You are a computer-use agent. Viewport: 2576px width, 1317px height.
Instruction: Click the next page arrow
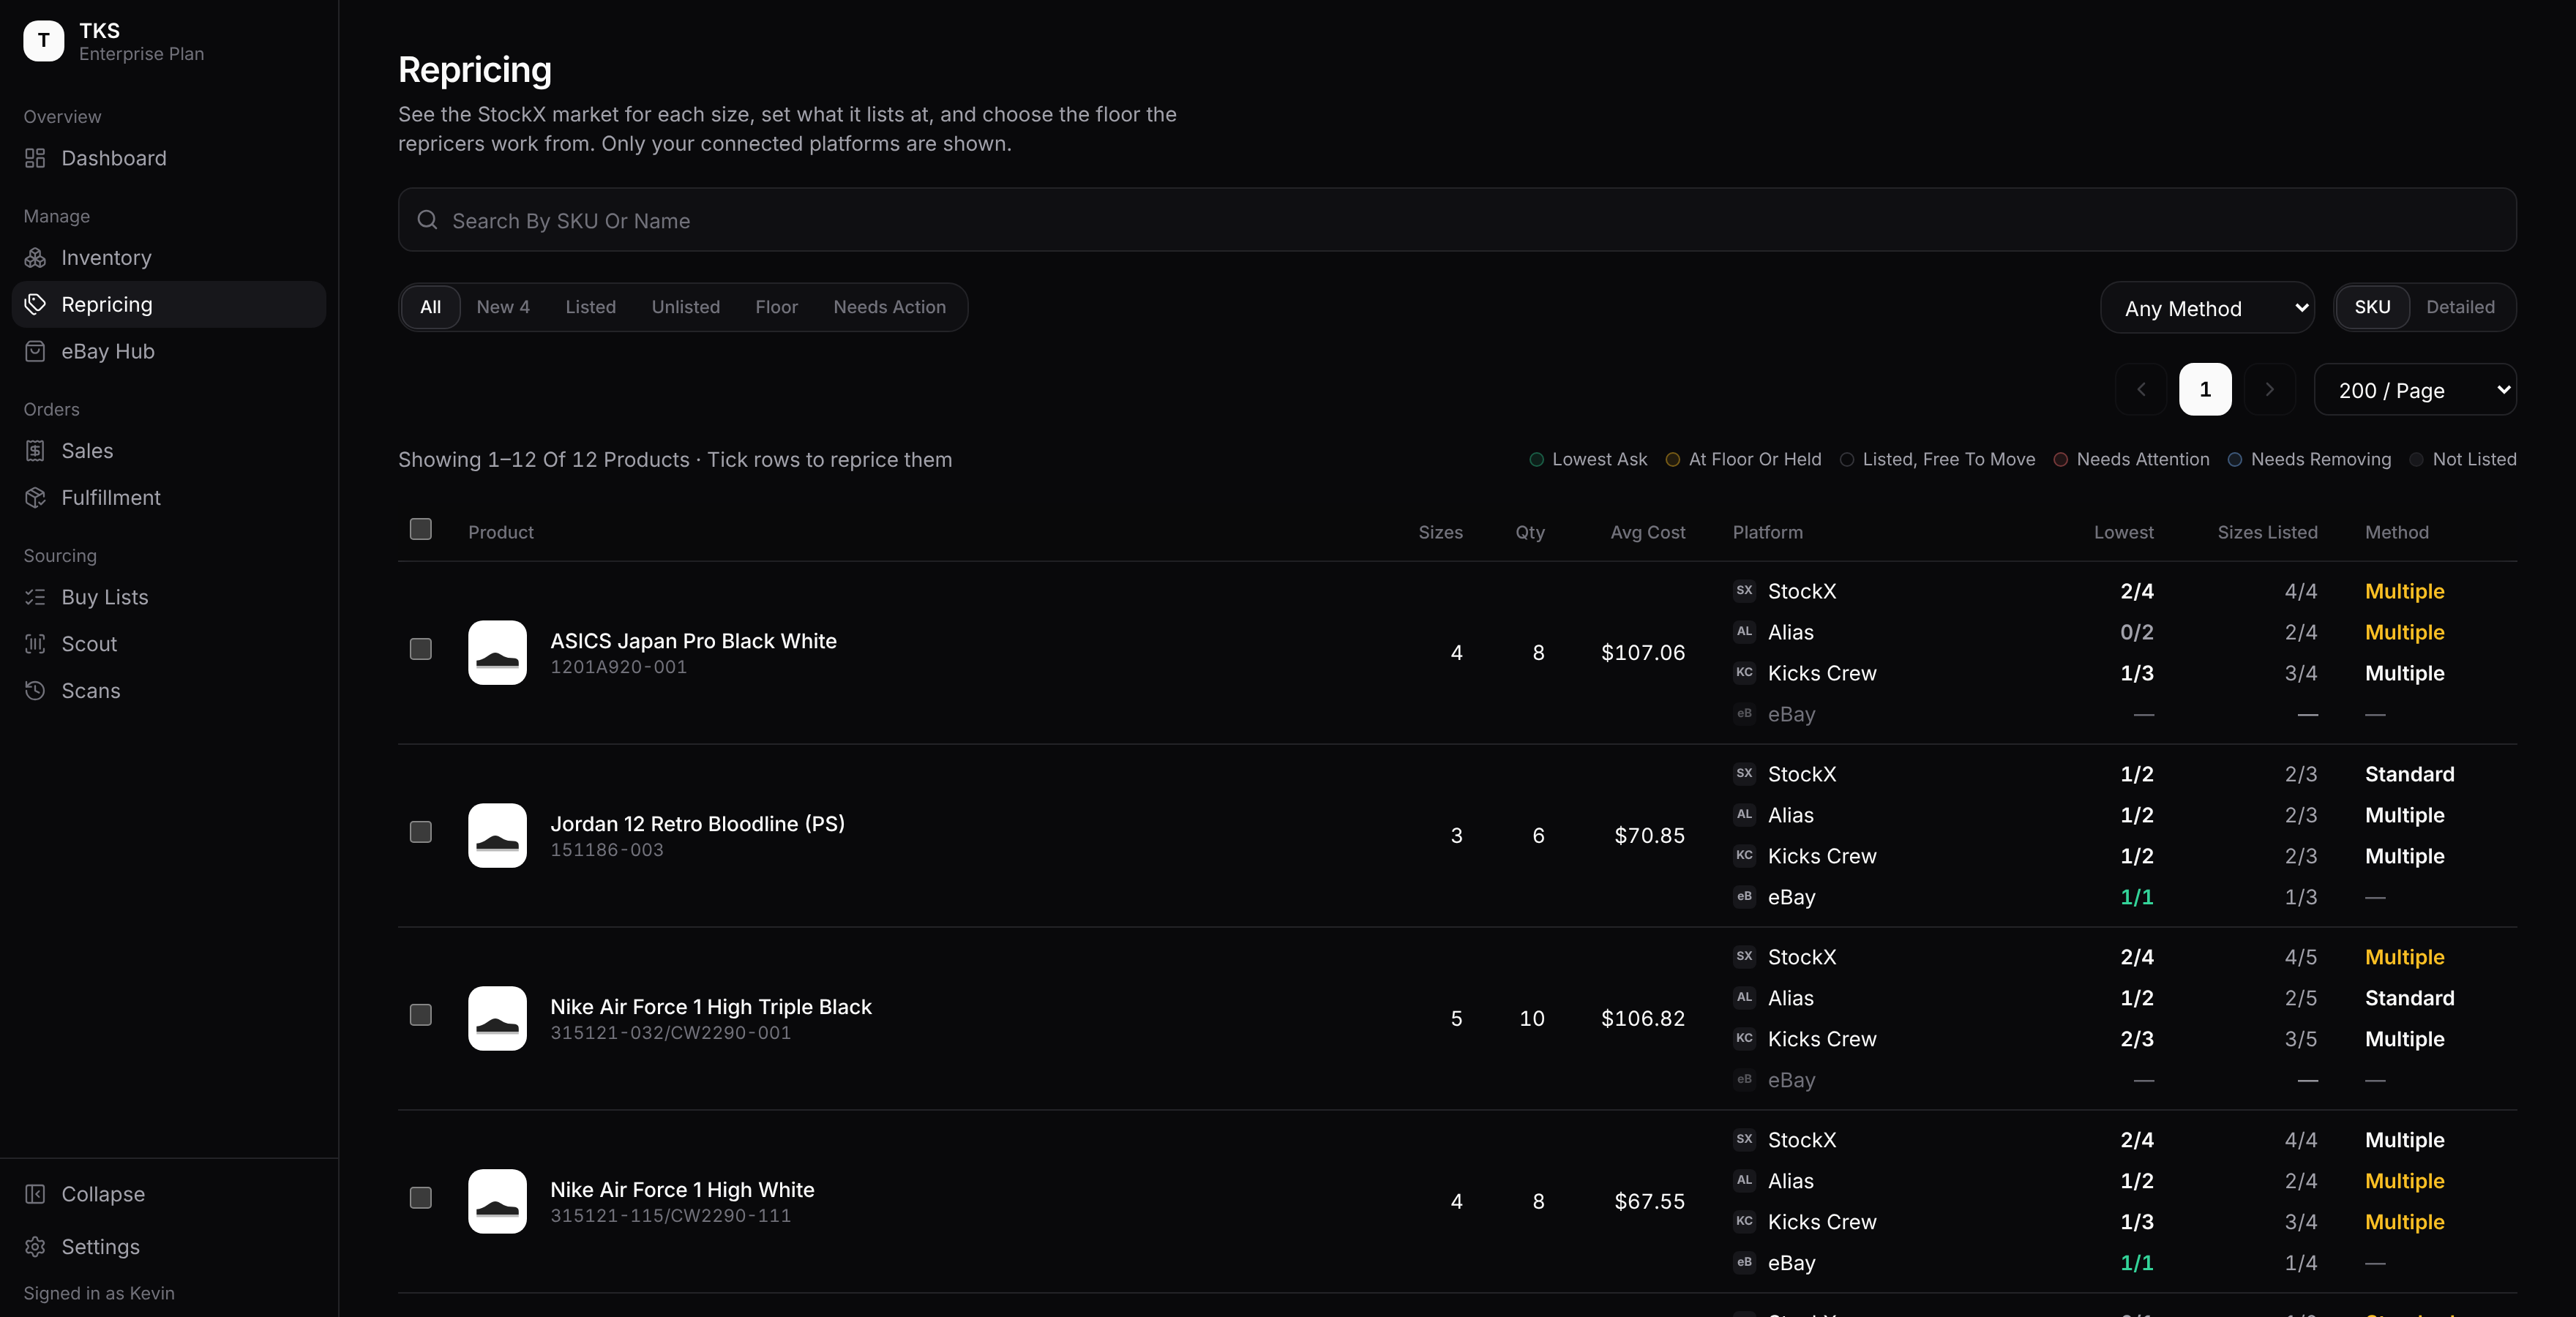(x=2270, y=389)
